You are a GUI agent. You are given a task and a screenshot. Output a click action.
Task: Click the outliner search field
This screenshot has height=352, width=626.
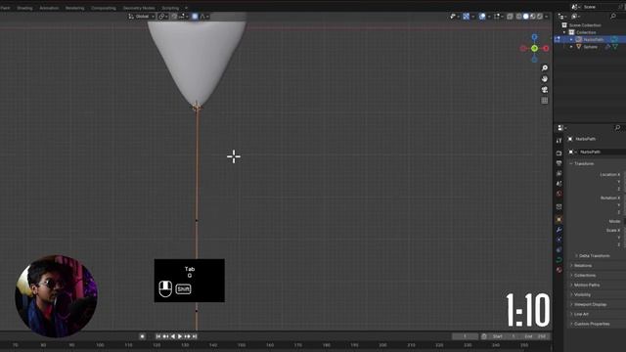617,17
